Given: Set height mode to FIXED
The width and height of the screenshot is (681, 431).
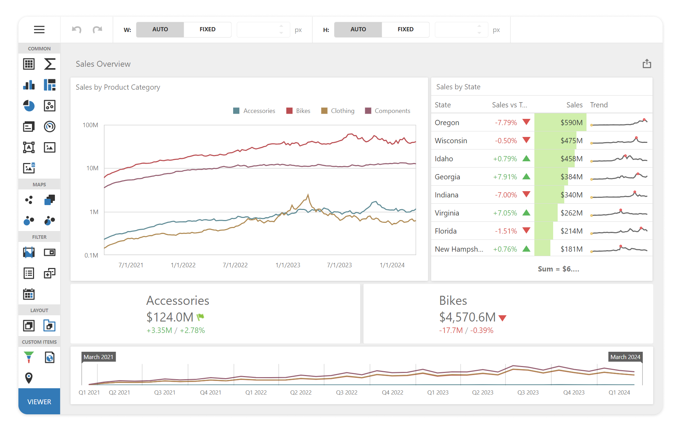Looking at the screenshot, I should click(405, 30).
